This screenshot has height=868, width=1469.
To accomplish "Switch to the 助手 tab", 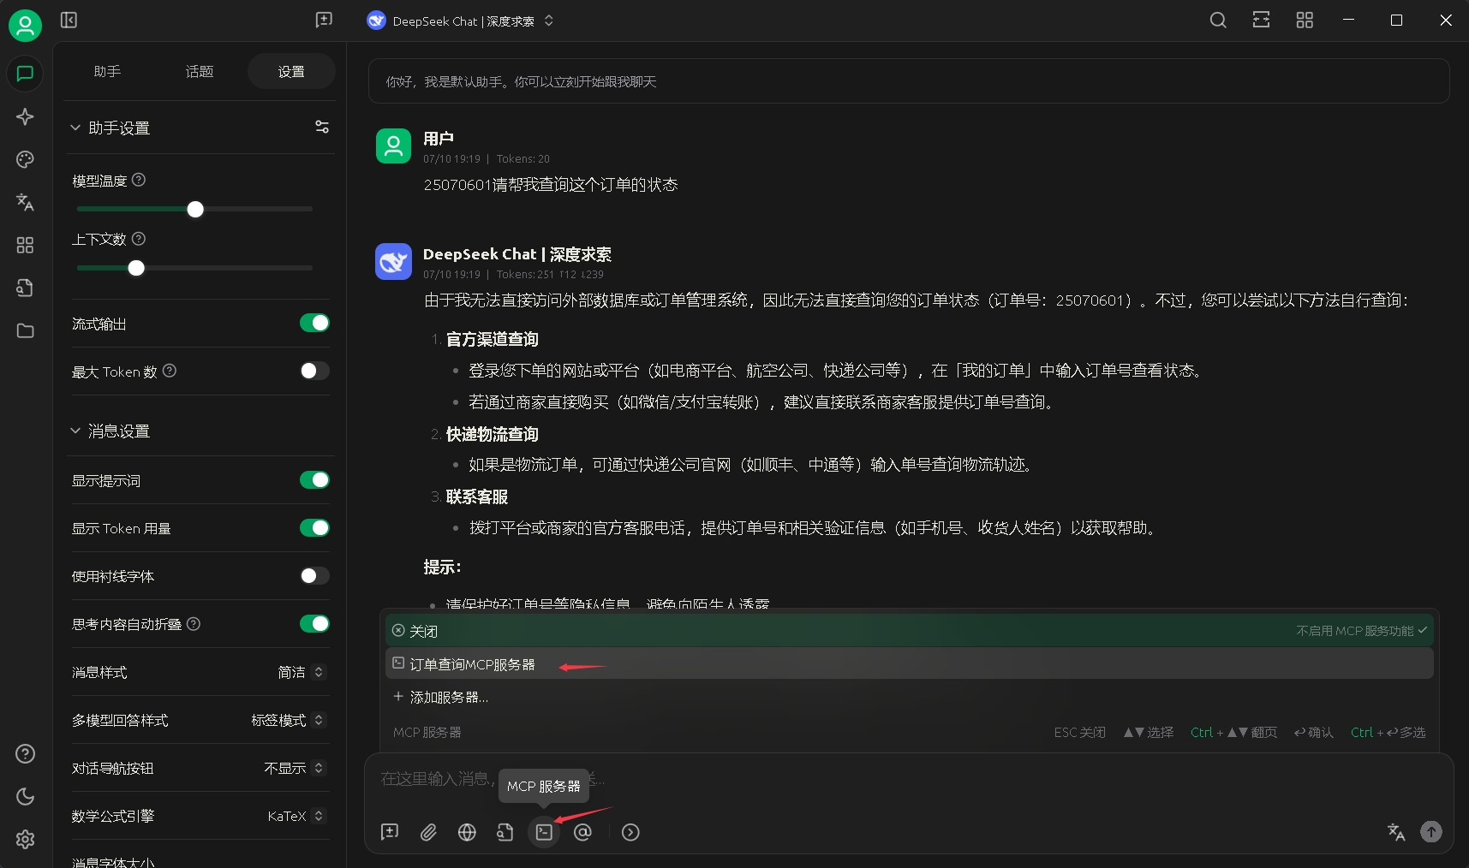I will (107, 71).
